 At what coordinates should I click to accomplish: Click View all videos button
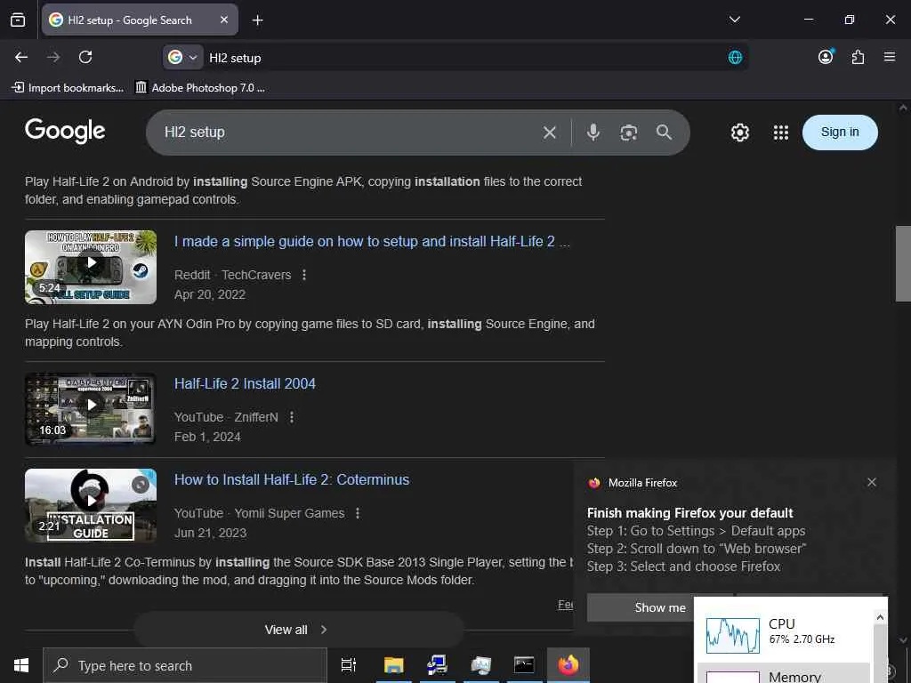[299, 630]
